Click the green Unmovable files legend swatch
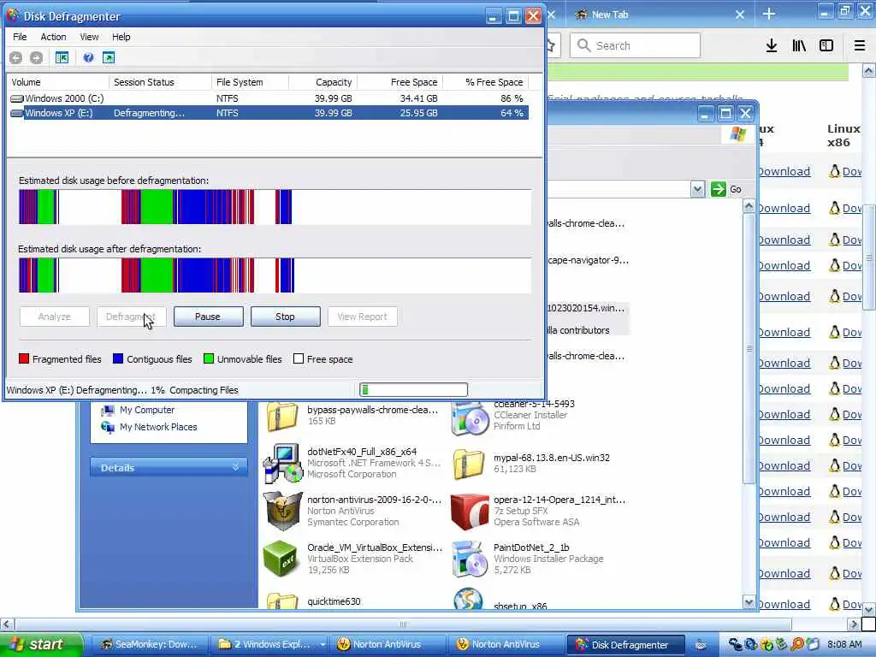Image resolution: width=876 pixels, height=657 pixels. tap(209, 358)
